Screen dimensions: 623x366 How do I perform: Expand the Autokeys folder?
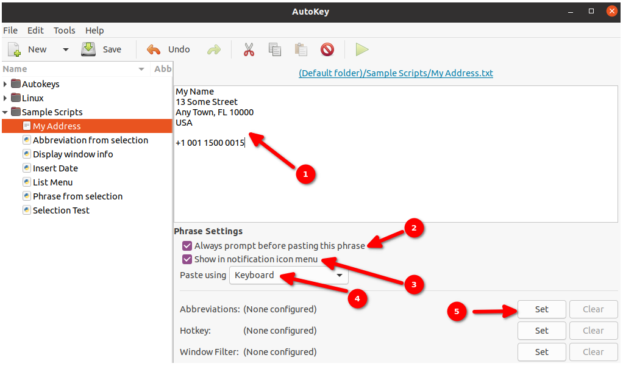[x=5, y=84]
